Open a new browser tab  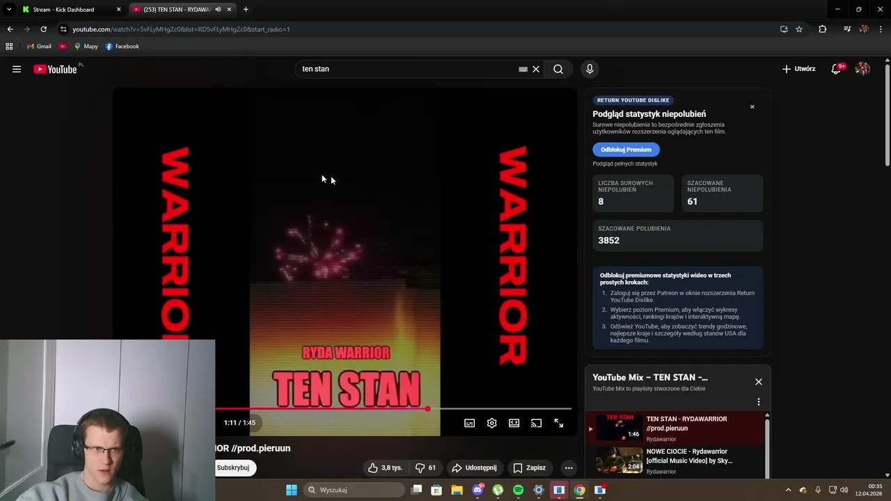pos(246,10)
